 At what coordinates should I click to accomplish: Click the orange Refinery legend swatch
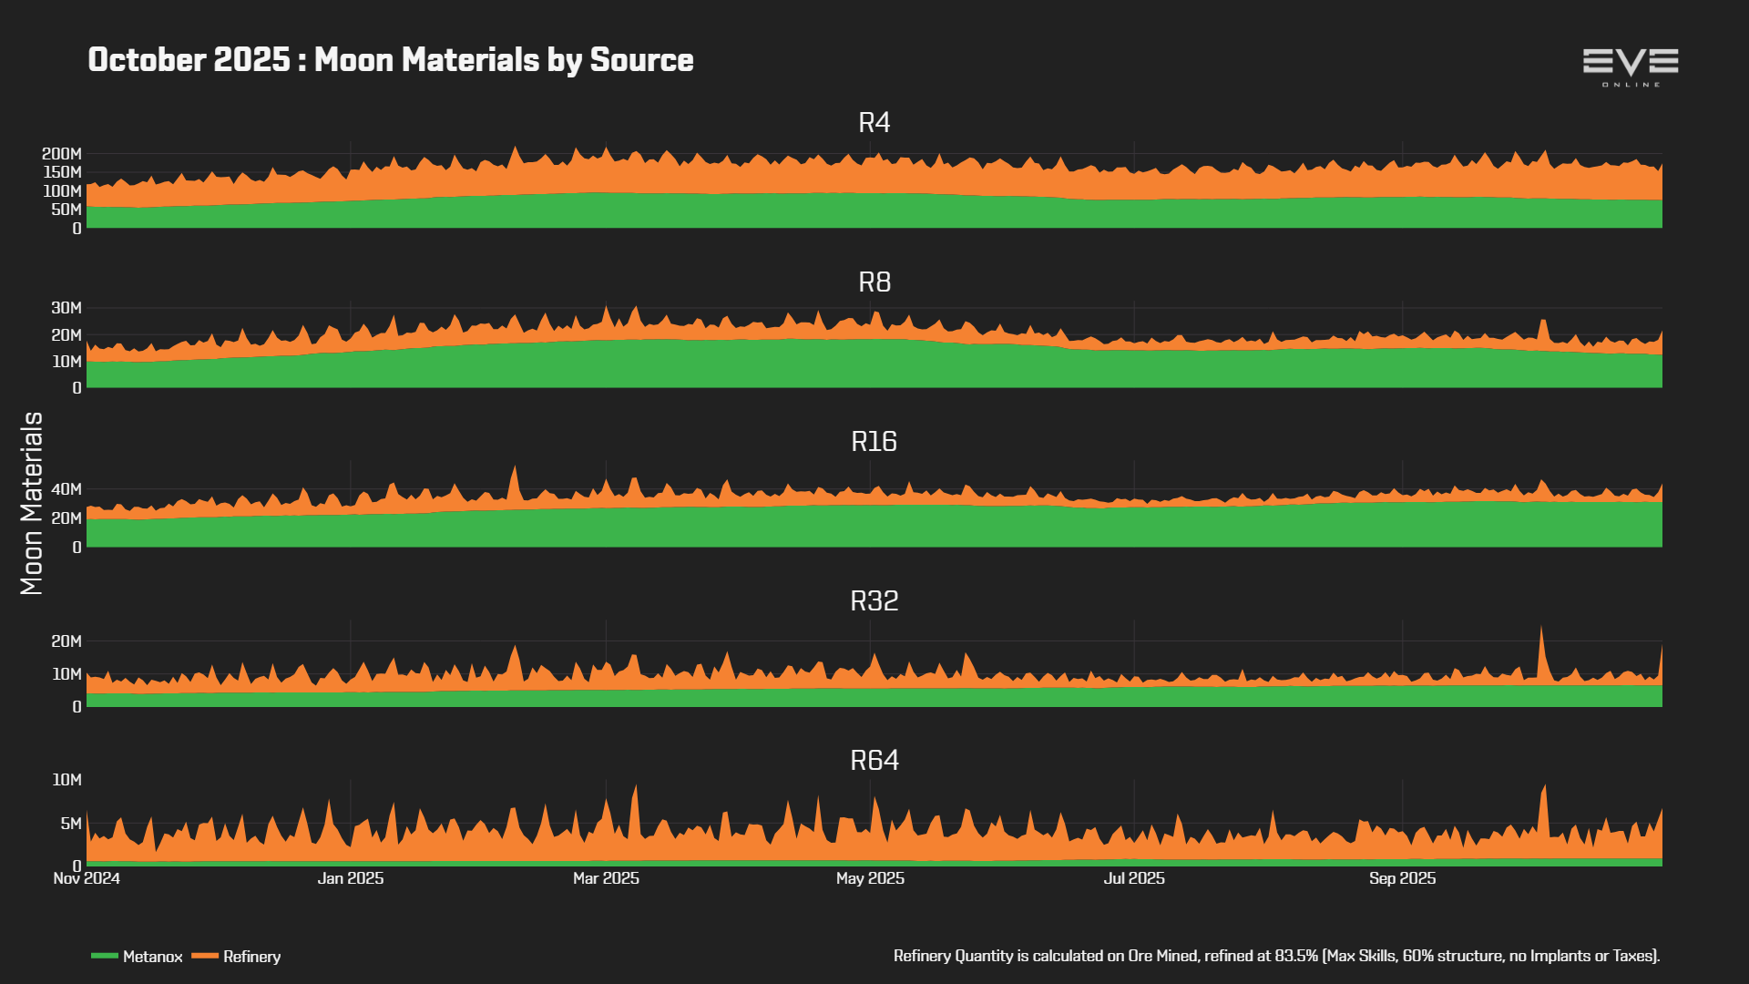click(x=205, y=956)
